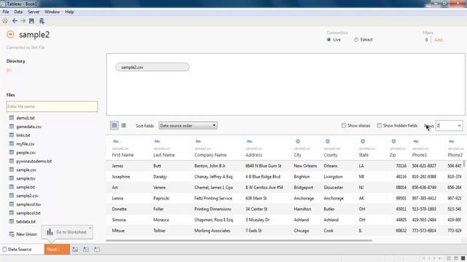Image resolution: width=467 pixels, height=262 pixels.
Task: Click the Add filters link
Action: pos(439,40)
